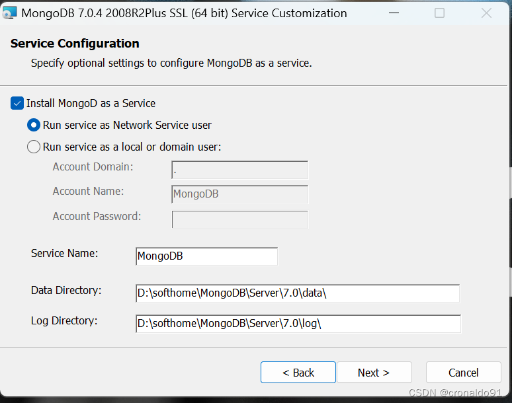Screen dimensions: 512x403
Task: Edit the Log Directory path field
Action: click(x=298, y=324)
